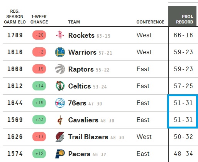198x162 pixels.
Task: Click the 76ers team logo
Action: coord(60,103)
